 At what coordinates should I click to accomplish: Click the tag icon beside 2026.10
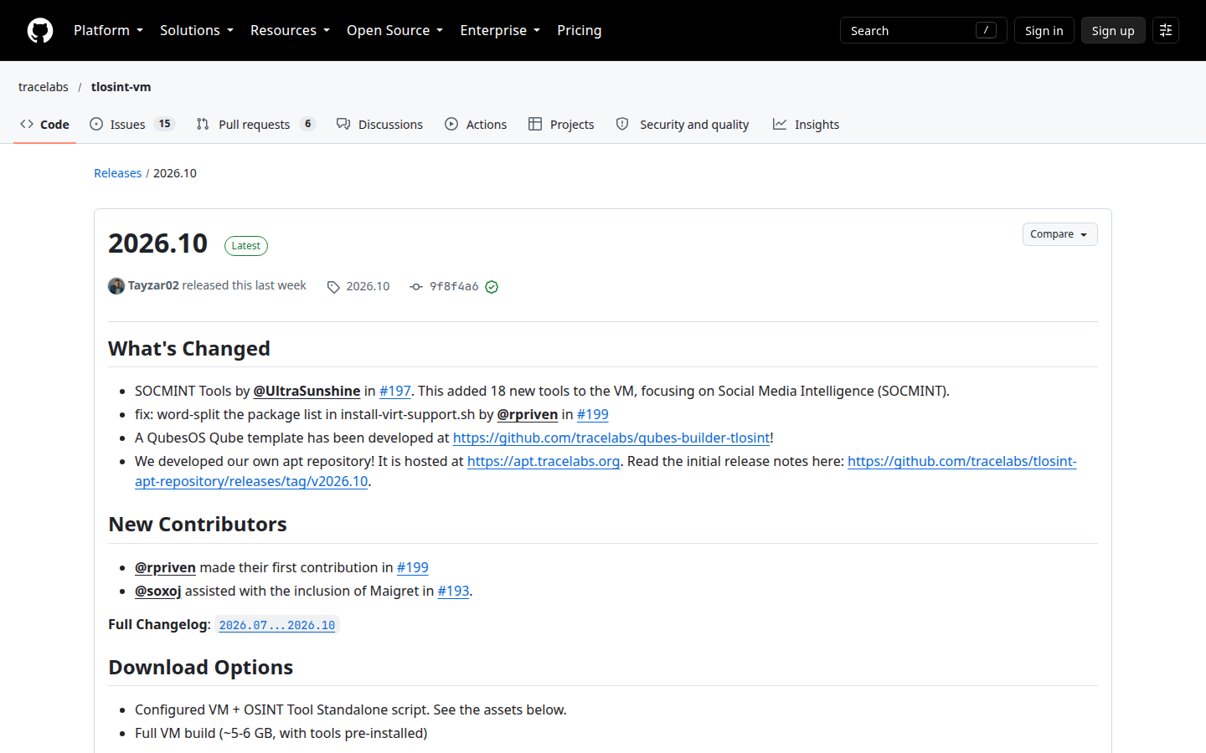coord(333,287)
